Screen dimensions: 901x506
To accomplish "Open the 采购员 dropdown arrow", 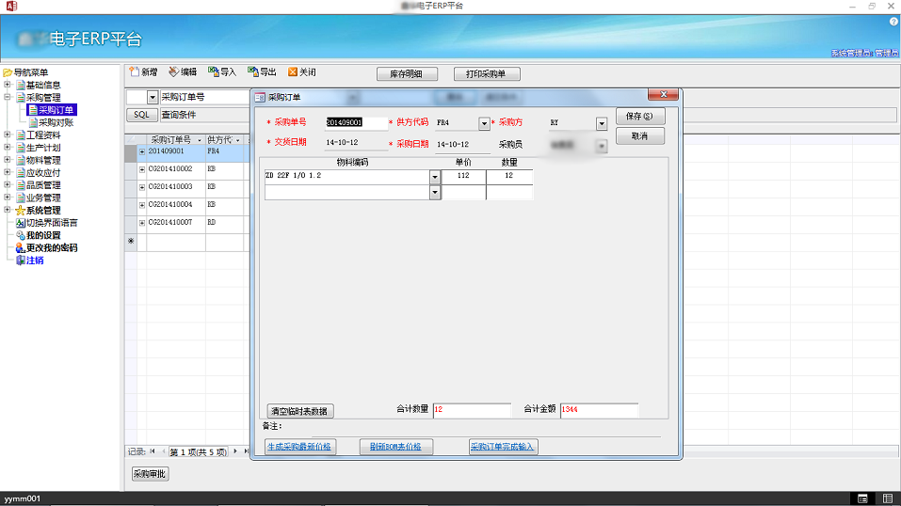I will 601,146.
